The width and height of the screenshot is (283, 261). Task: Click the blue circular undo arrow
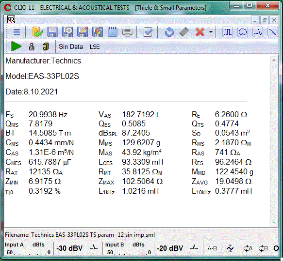[169, 32]
